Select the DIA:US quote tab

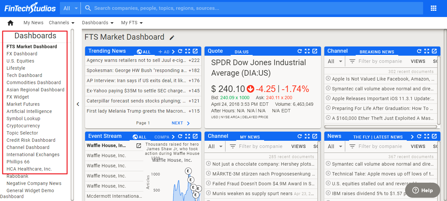[x=241, y=52]
